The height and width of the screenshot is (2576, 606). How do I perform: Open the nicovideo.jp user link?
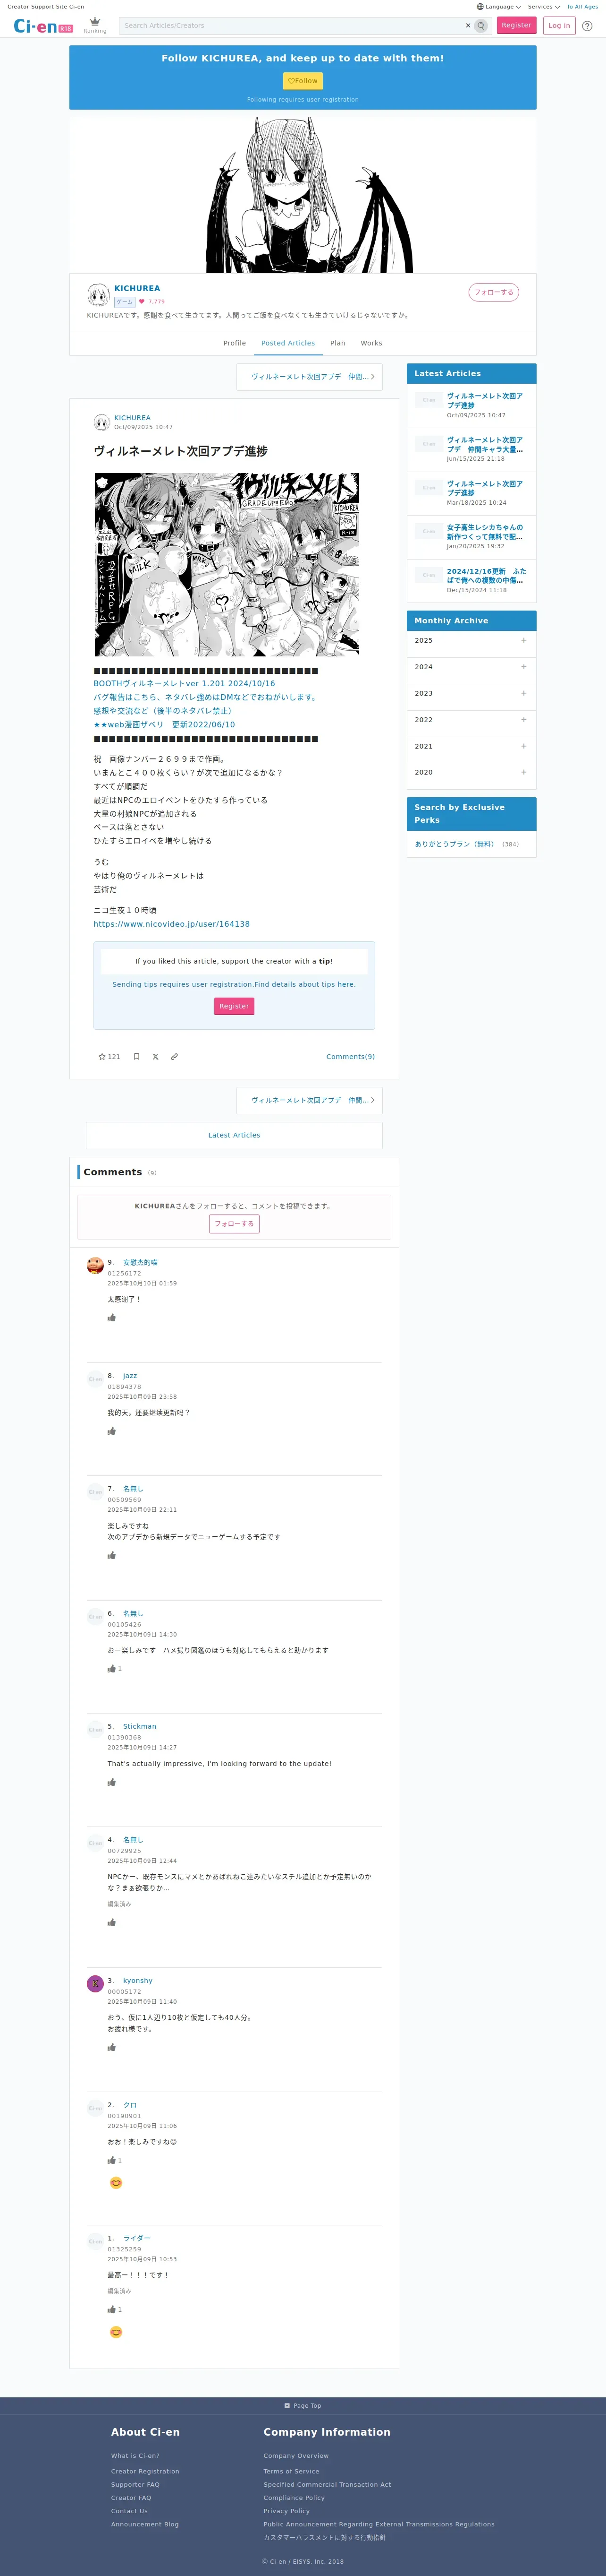click(x=172, y=924)
